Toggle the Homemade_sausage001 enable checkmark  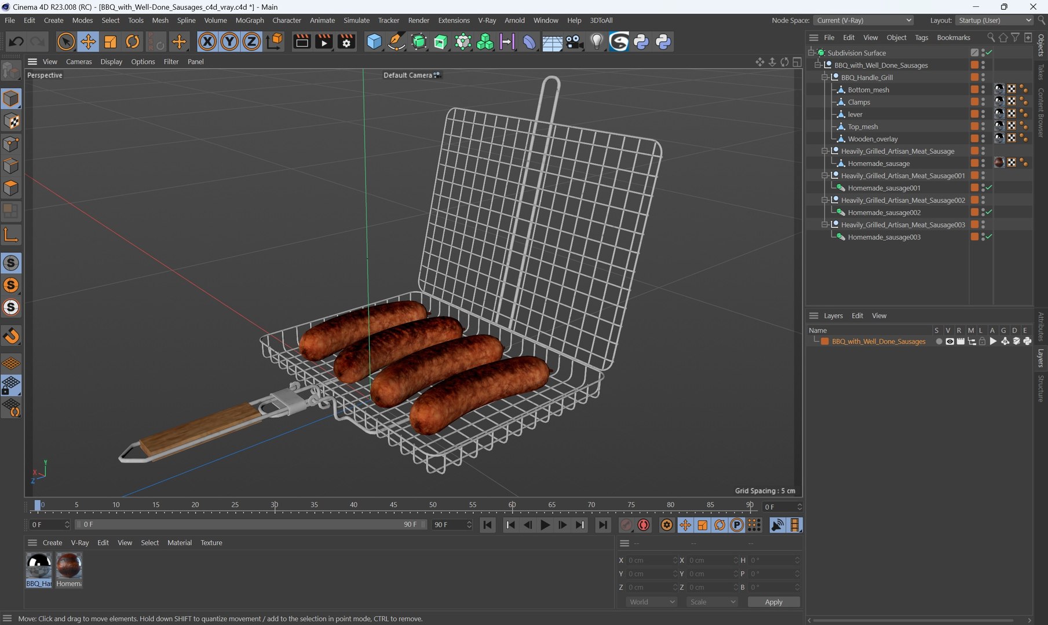[989, 187]
